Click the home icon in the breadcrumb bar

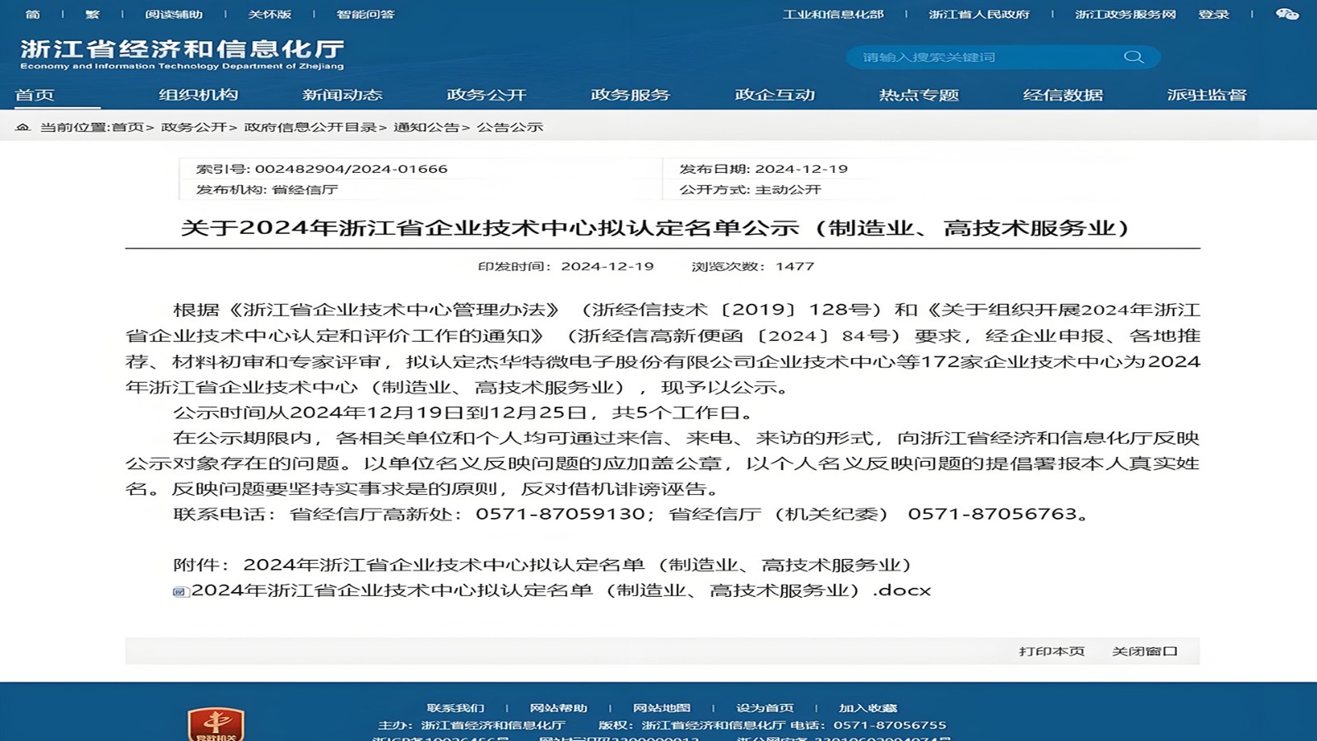[22, 128]
